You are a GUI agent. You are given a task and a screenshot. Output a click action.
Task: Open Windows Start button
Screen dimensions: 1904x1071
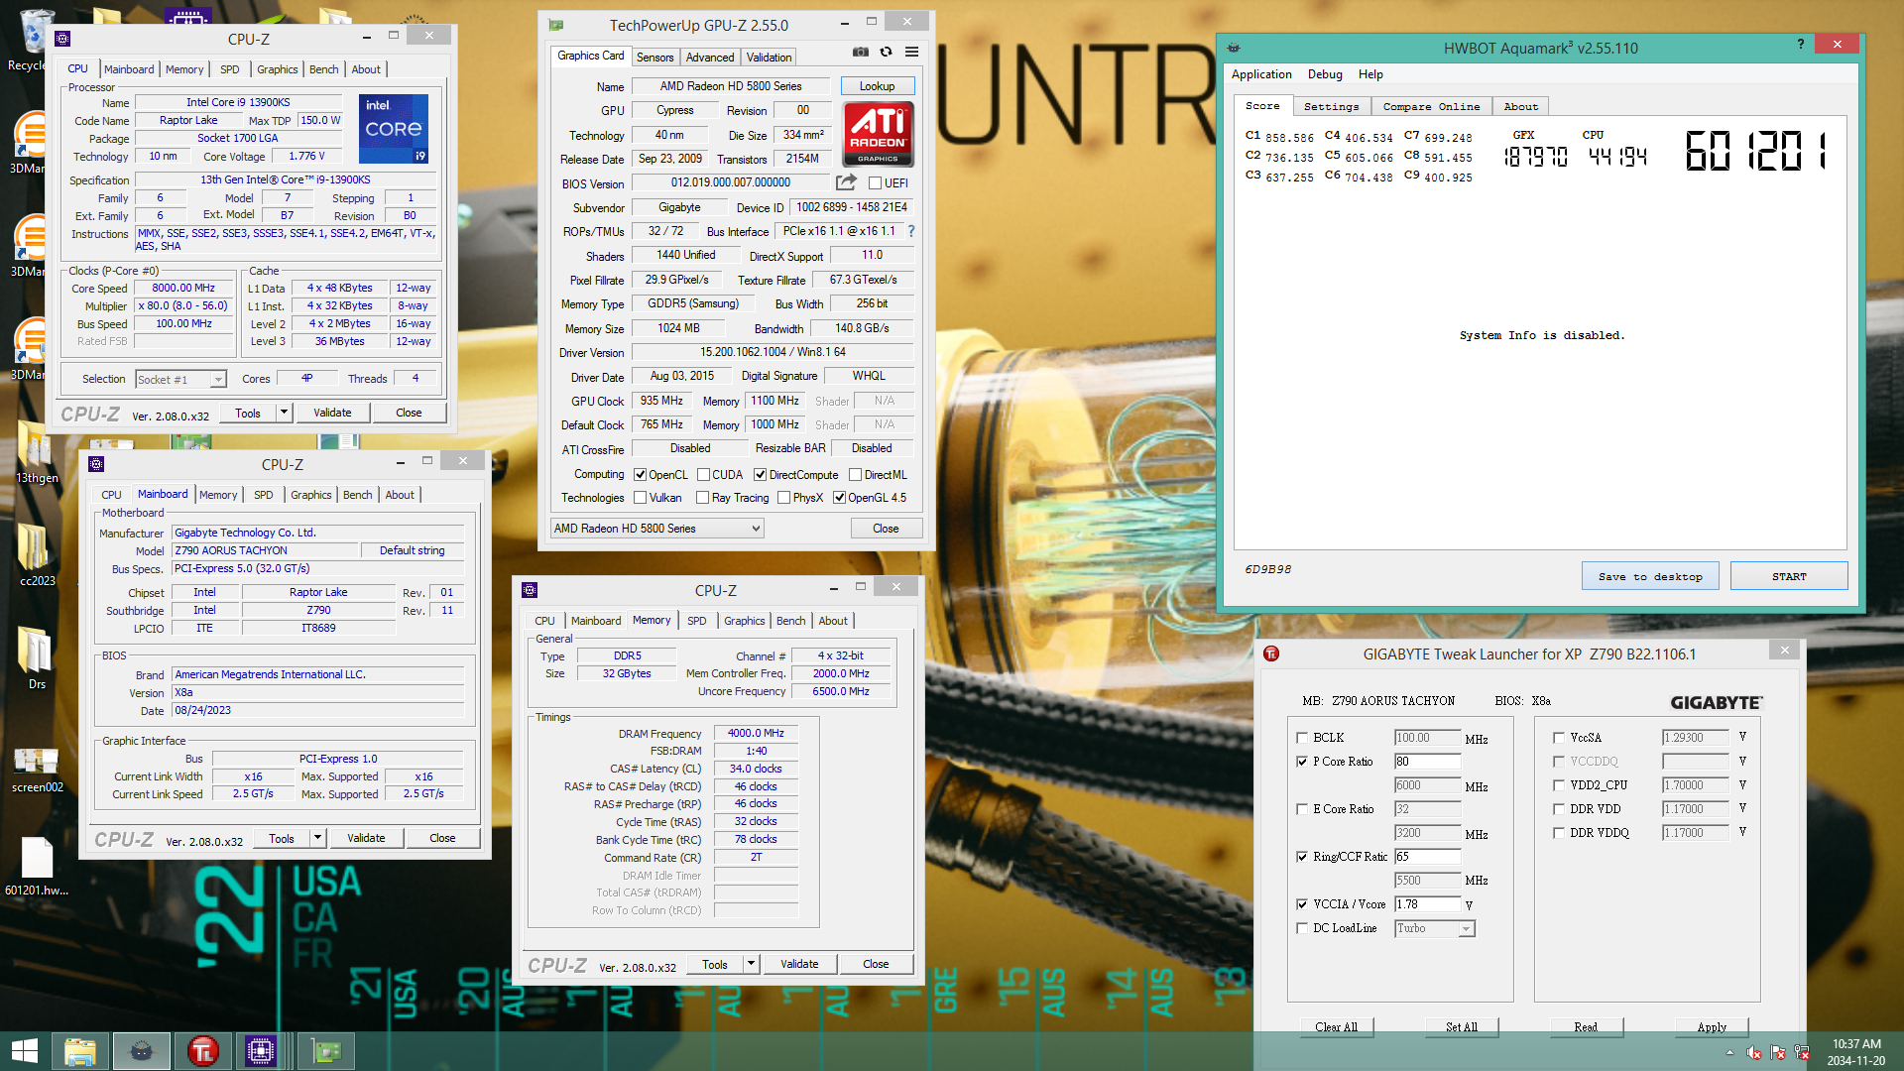(x=24, y=1051)
